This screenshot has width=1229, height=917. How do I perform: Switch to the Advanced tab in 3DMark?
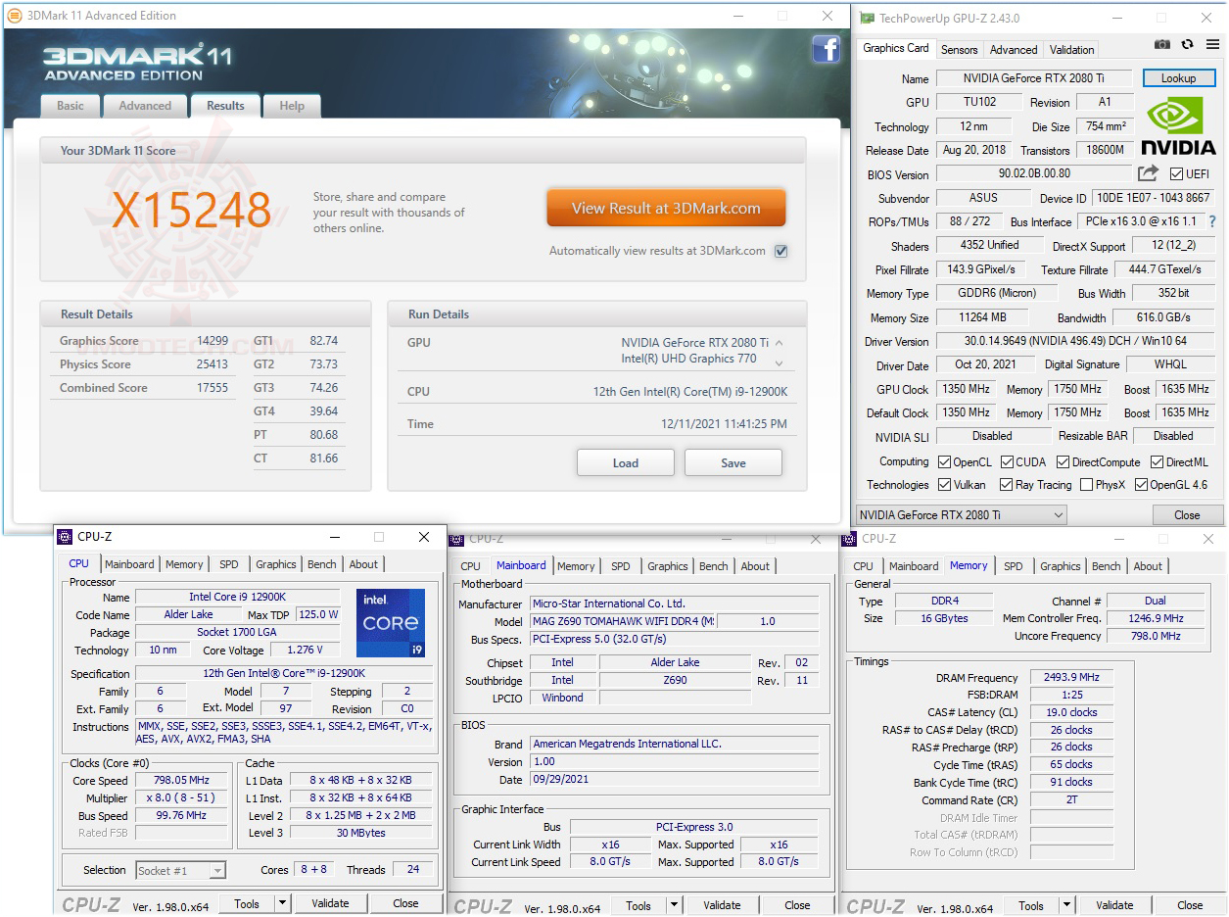(x=145, y=106)
